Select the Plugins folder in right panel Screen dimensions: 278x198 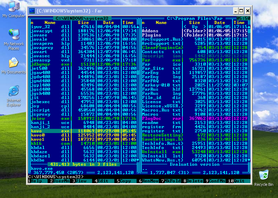[x=195, y=35]
